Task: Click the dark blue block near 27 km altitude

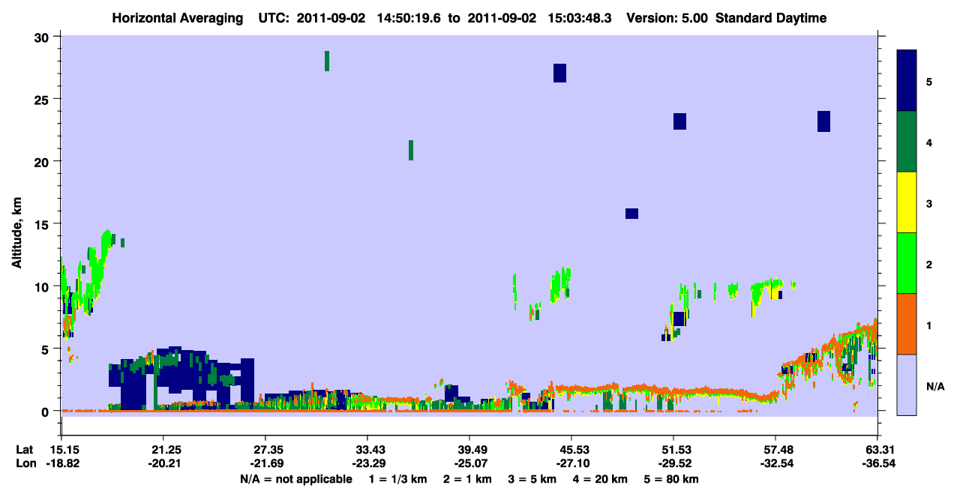Action: (559, 73)
